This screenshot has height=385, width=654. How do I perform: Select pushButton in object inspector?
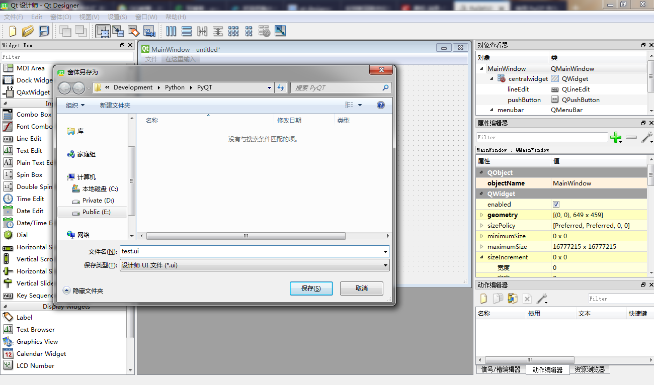(524, 100)
